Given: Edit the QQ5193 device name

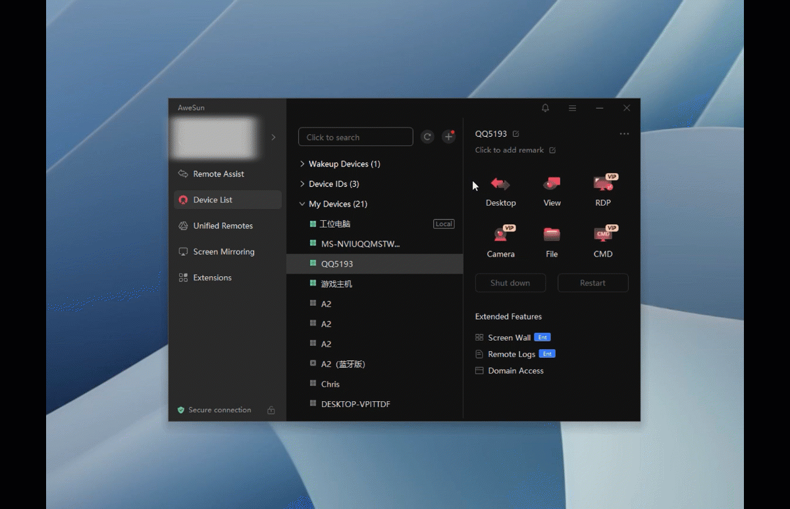Looking at the screenshot, I should point(515,134).
